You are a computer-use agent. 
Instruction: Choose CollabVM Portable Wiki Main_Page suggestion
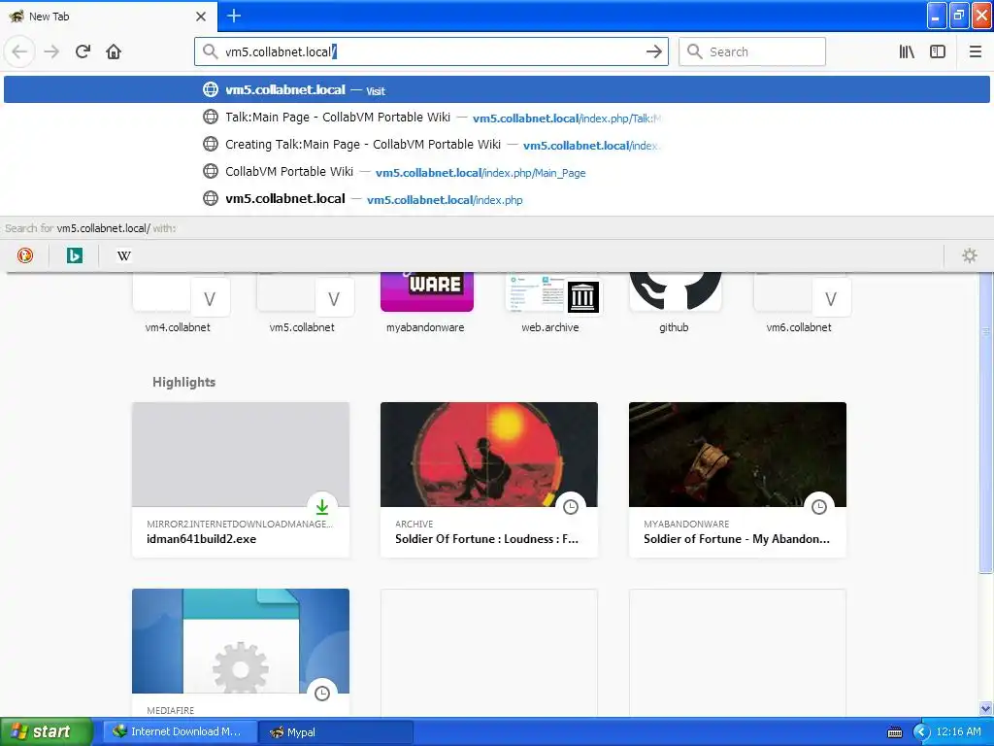pos(497,172)
